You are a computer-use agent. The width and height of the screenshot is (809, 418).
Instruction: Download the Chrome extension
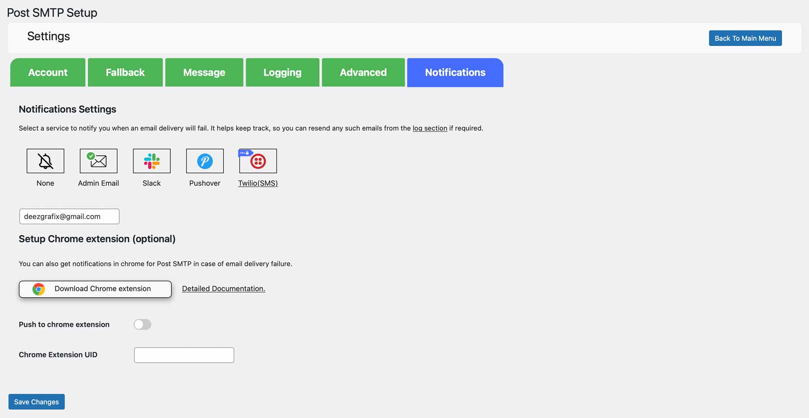95,289
